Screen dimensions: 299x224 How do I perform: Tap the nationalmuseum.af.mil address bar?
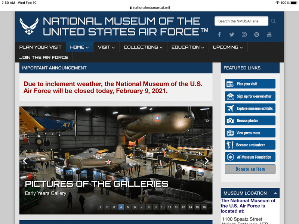pyautogui.click(x=149, y=7)
